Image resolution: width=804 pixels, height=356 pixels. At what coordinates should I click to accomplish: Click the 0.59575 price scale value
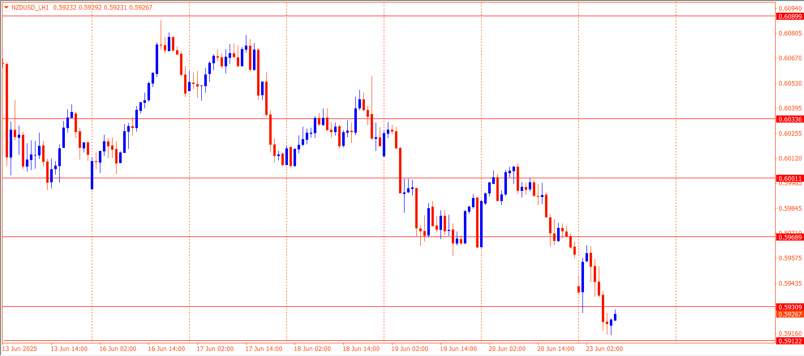pyautogui.click(x=790, y=258)
